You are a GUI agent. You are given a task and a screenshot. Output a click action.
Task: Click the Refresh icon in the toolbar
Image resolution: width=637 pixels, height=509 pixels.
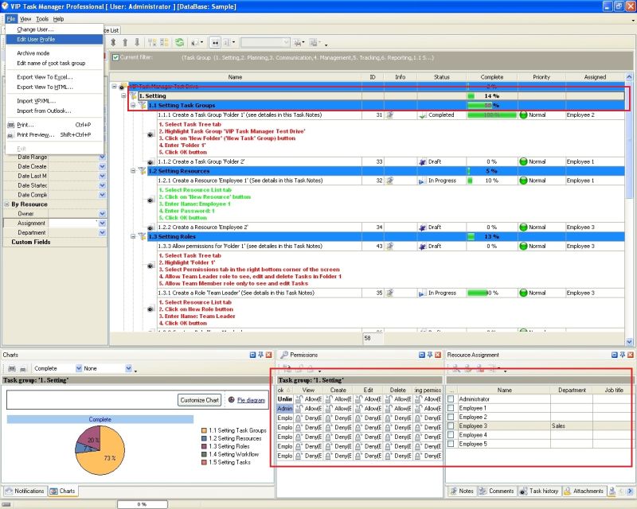tap(180, 43)
